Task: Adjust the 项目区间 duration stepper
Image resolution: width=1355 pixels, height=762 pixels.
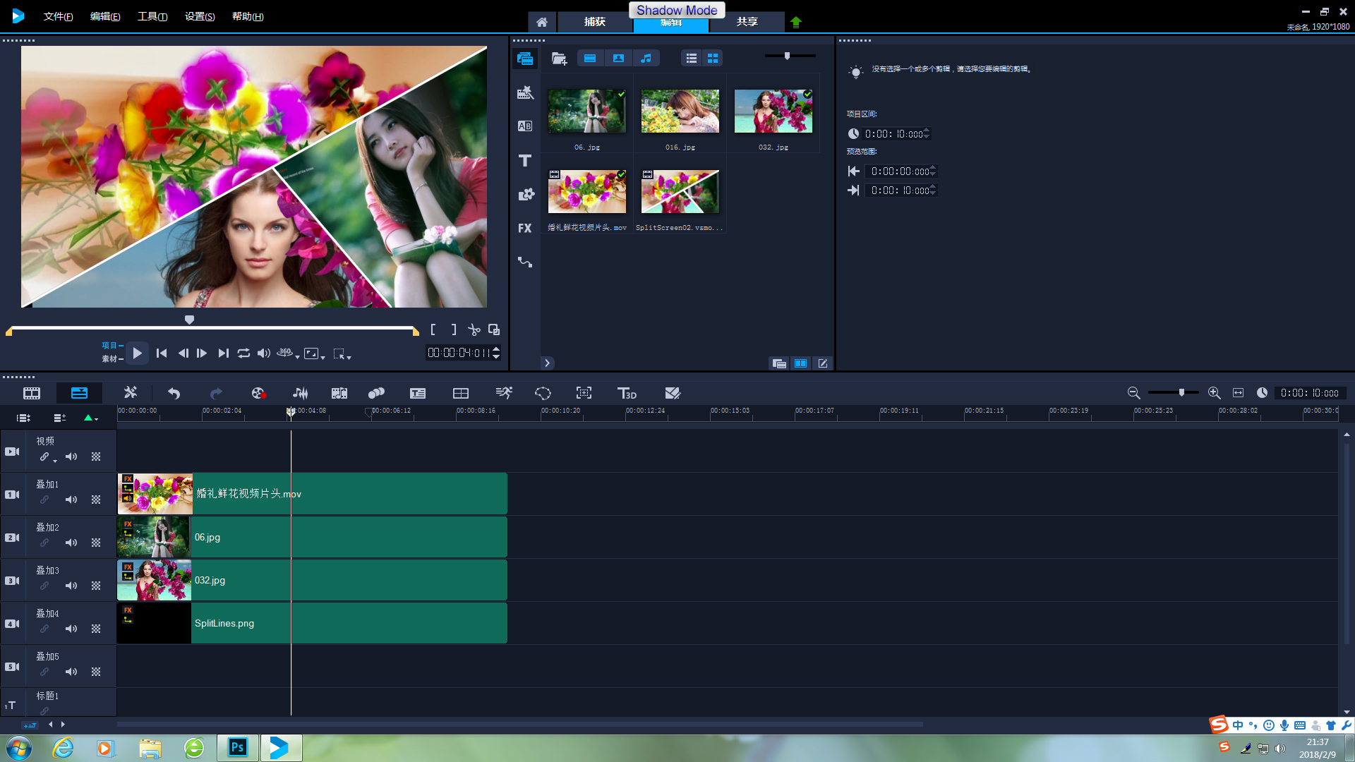Action: coord(927,133)
